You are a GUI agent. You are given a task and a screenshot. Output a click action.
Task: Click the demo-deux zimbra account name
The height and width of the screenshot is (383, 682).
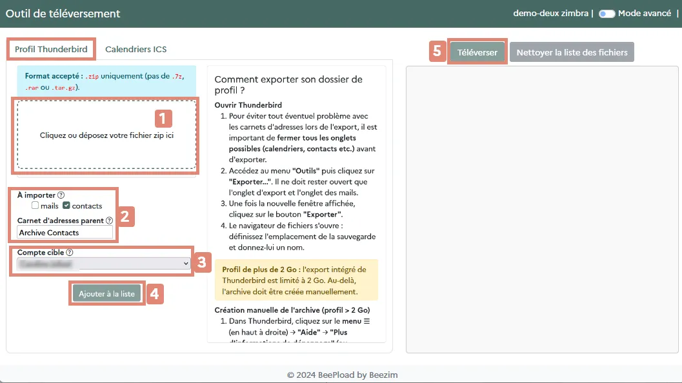pos(550,14)
